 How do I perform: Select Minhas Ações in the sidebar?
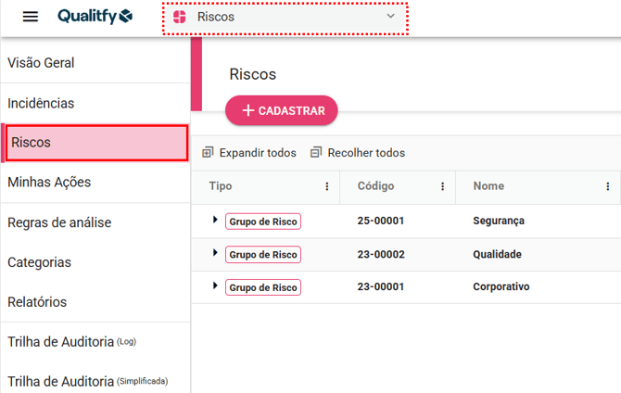49,182
